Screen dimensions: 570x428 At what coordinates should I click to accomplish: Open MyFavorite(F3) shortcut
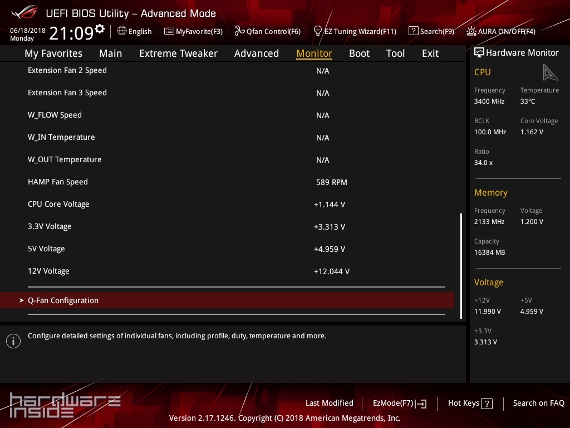[x=199, y=31]
